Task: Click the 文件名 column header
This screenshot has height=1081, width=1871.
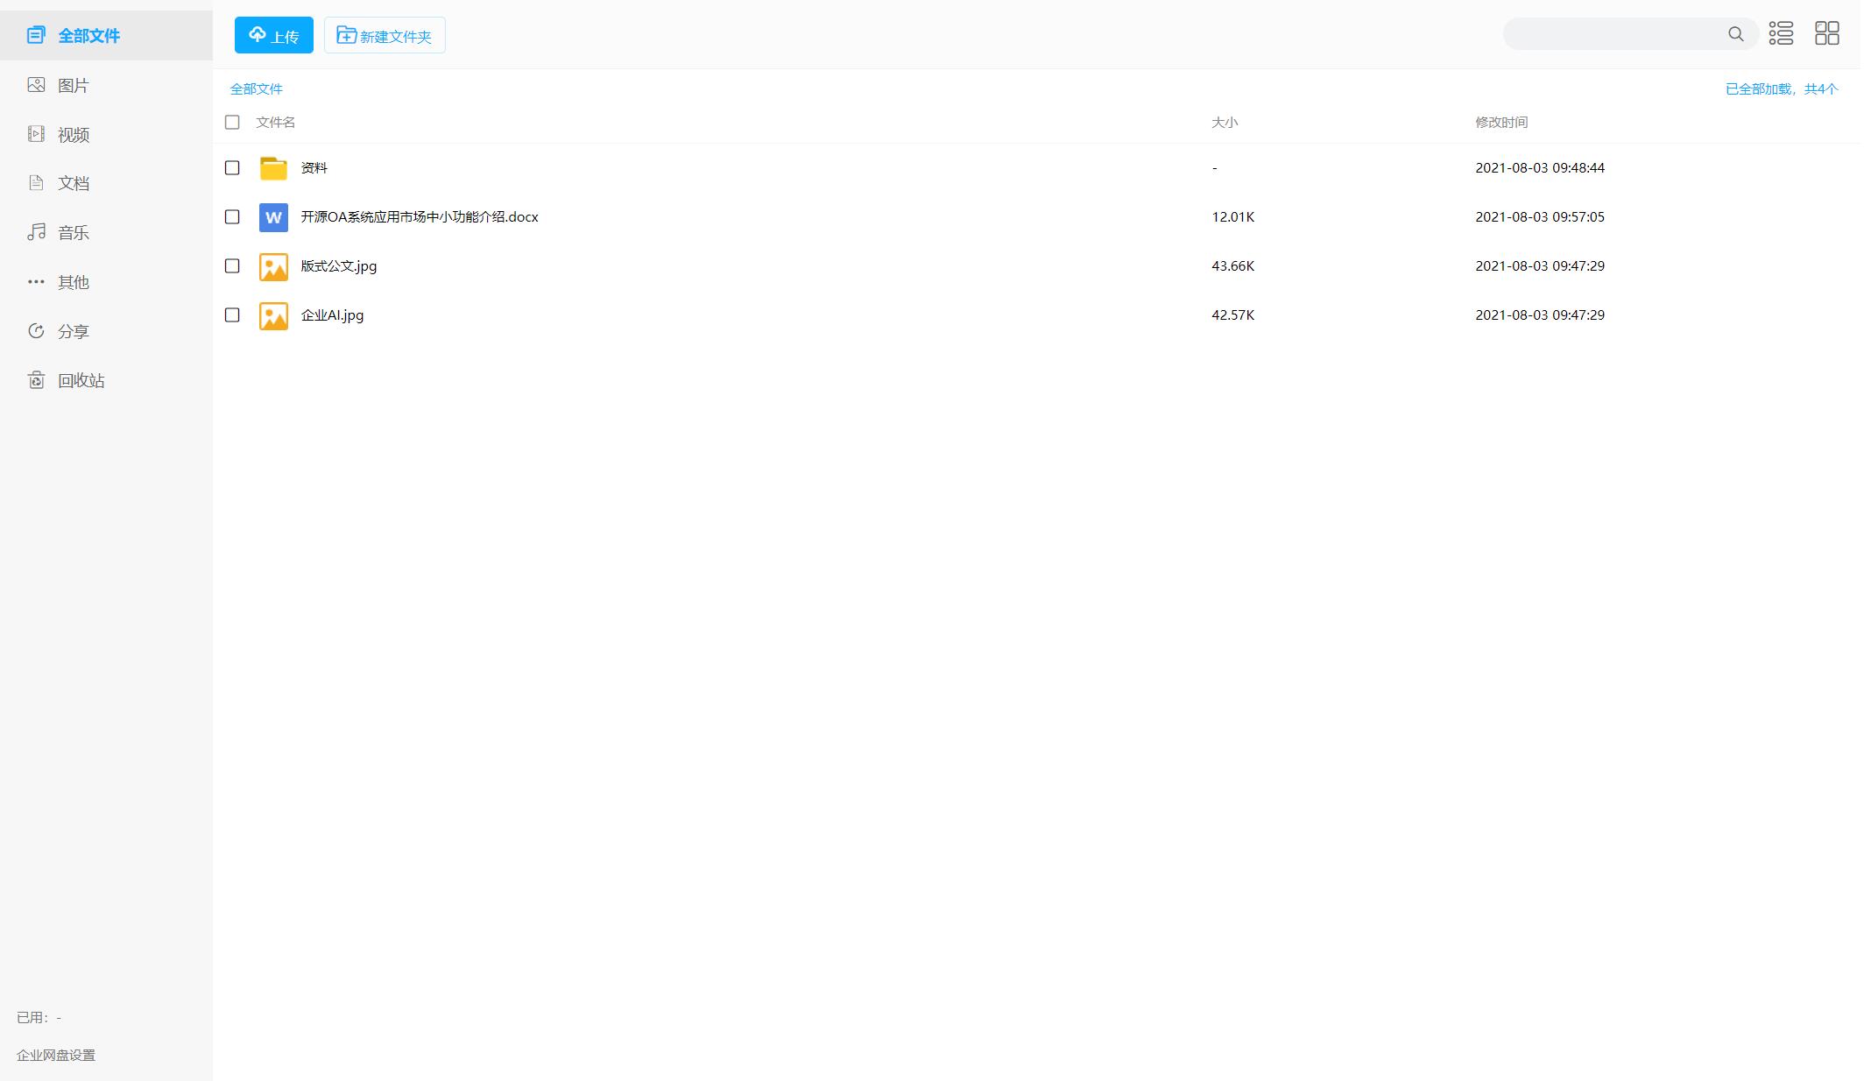Action: click(275, 122)
